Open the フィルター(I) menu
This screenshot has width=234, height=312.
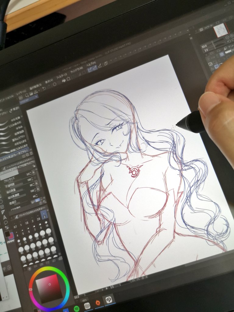62,76
